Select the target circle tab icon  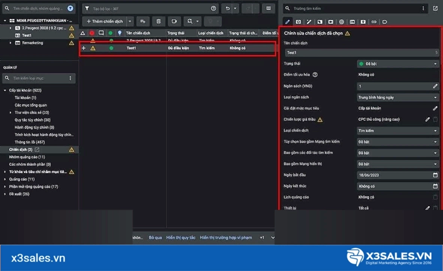tap(341, 22)
